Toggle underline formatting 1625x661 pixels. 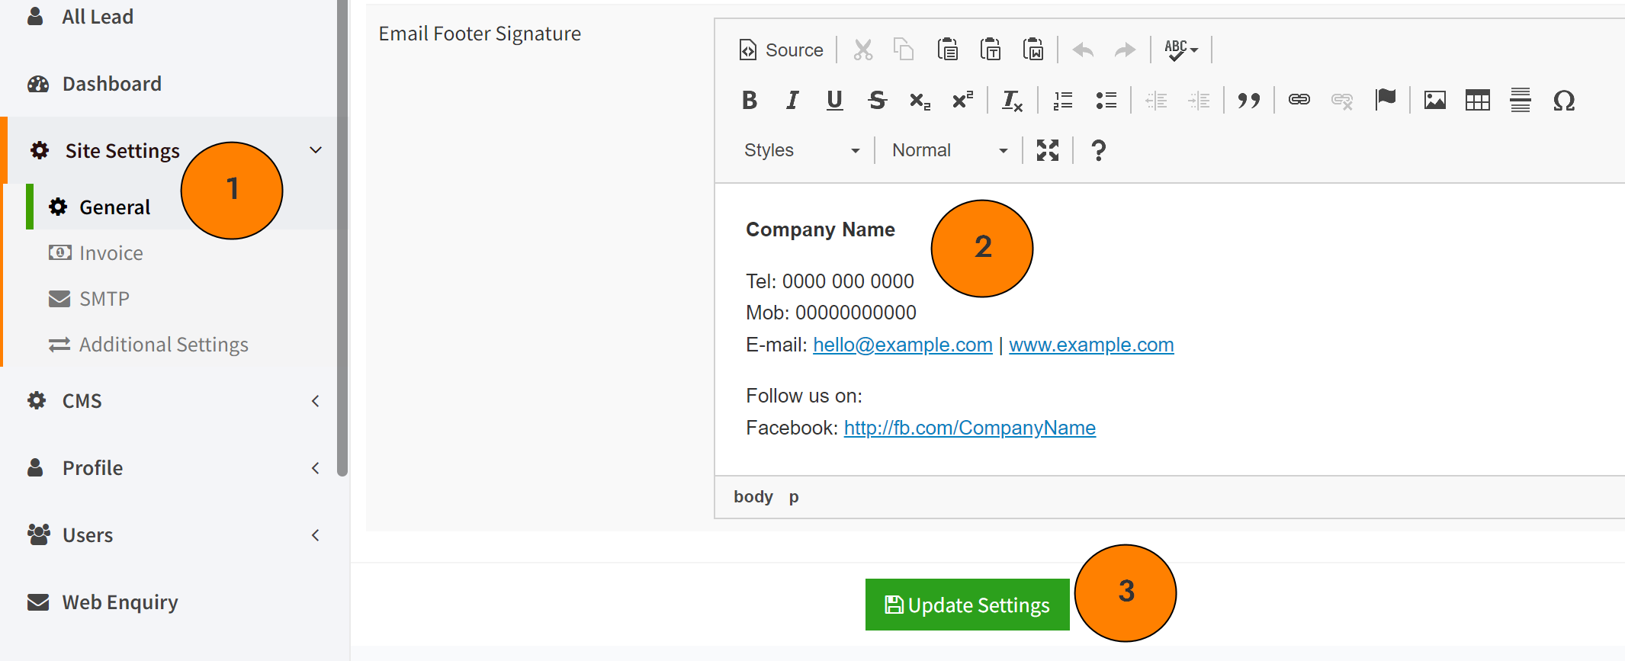pyautogui.click(x=835, y=100)
